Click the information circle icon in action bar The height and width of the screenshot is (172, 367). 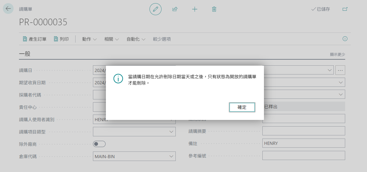tap(345, 39)
